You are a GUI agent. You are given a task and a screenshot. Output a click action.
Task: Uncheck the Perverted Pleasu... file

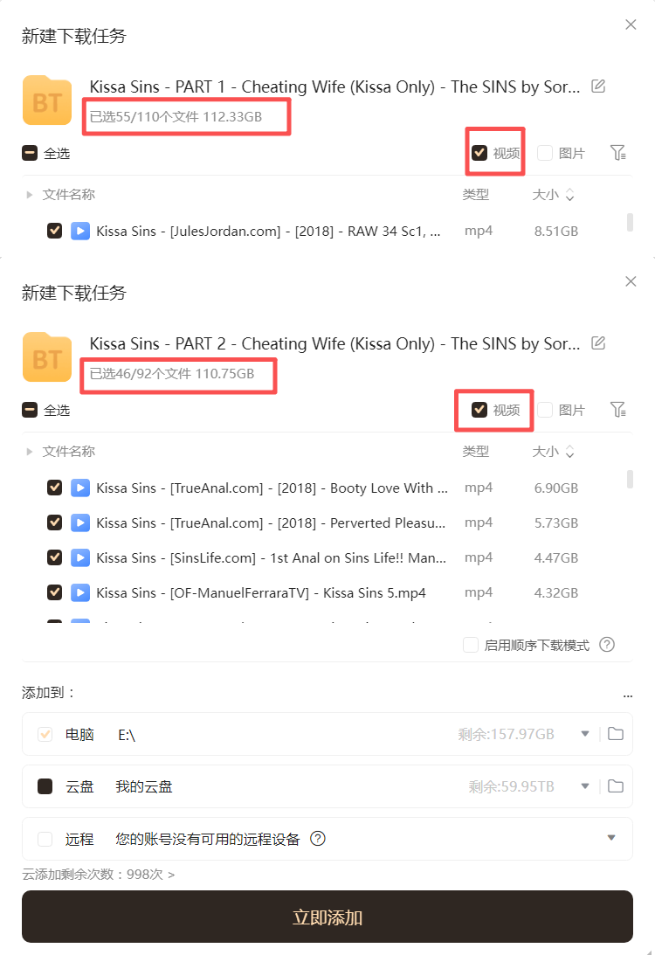coord(55,522)
